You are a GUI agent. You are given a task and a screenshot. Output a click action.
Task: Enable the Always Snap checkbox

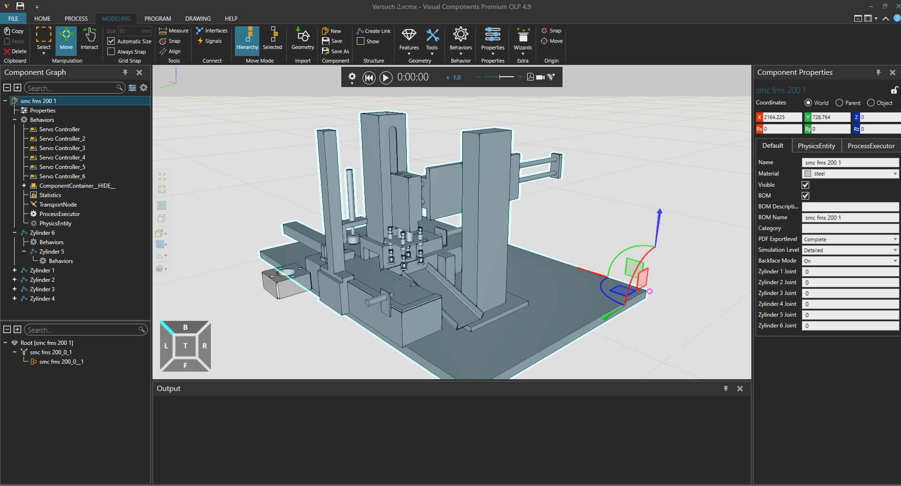tap(111, 52)
